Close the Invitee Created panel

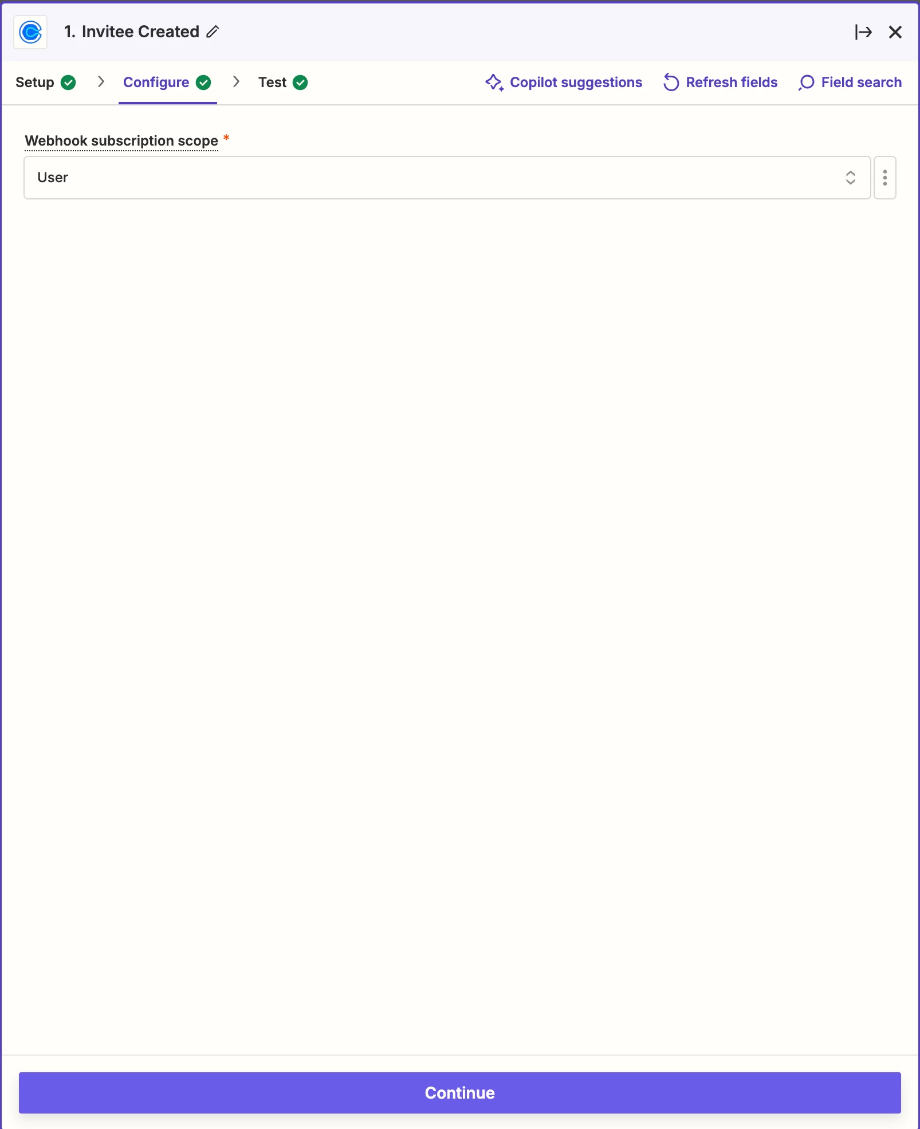[x=895, y=32]
